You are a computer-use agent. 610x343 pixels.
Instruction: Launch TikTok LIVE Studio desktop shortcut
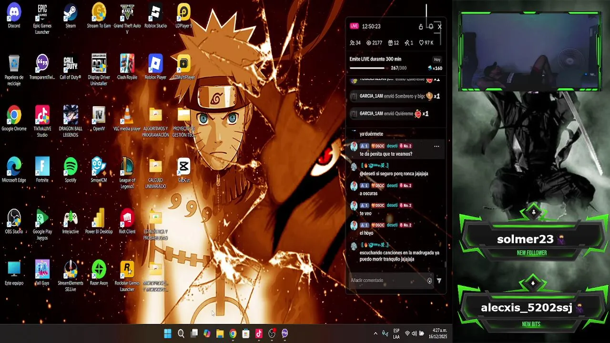[x=42, y=122]
